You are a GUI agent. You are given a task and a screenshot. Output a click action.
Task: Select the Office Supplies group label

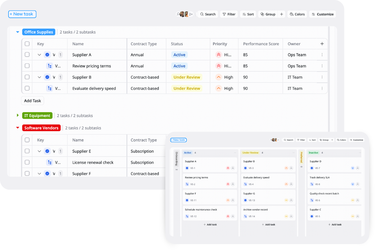tap(39, 32)
